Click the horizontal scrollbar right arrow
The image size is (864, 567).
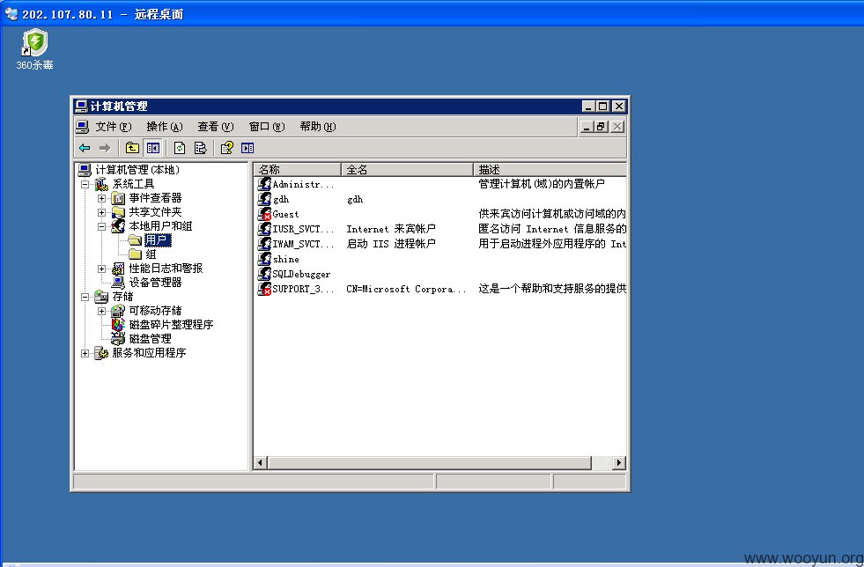(619, 463)
